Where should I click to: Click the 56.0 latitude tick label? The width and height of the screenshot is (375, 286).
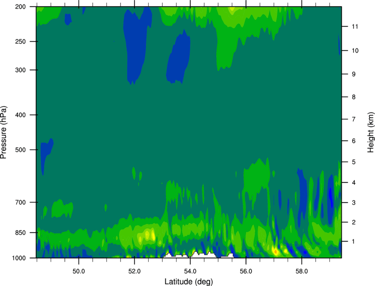[x=246, y=271]
